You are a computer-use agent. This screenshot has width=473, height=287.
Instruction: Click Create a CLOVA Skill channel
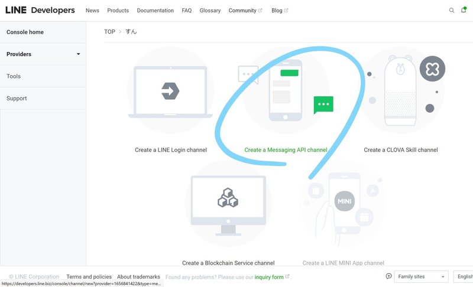click(401, 149)
